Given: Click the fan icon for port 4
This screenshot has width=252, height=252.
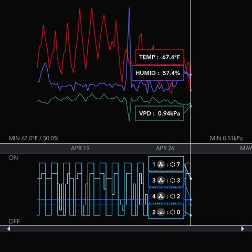Looking at the screenshot, I should [161, 196].
